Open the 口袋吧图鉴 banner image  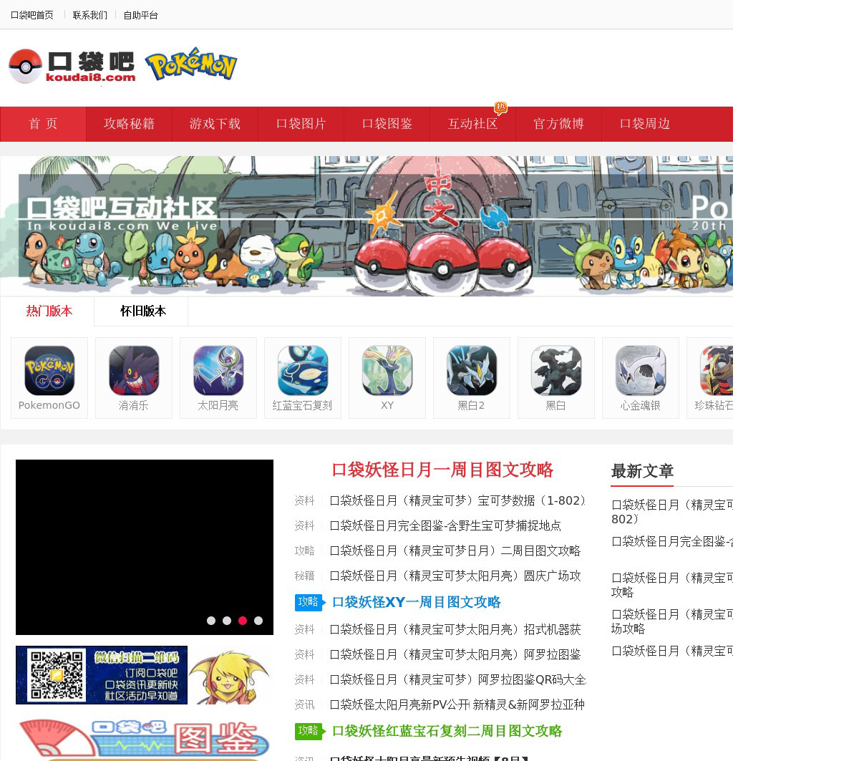pyautogui.click(x=144, y=740)
